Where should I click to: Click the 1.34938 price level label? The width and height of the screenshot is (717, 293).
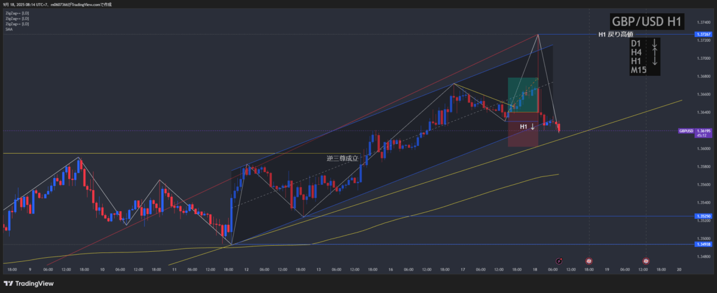703,245
